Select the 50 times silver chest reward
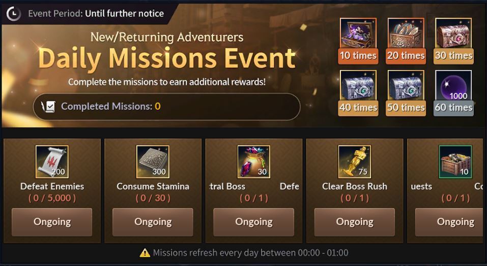This screenshot has width=487, height=266. pyautogui.click(x=406, y=85)
